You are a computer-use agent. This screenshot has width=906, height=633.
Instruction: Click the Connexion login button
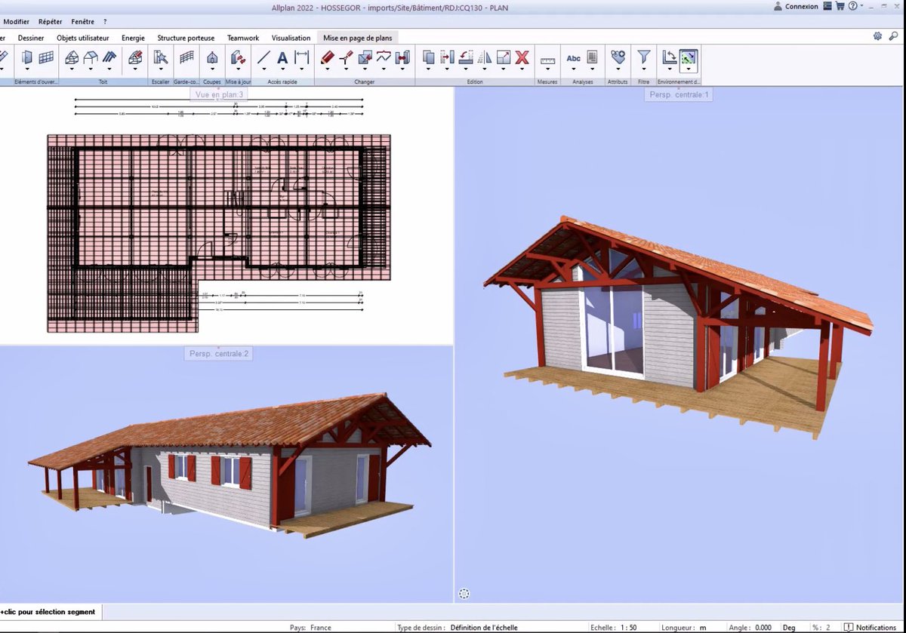[x=797, y=6]
